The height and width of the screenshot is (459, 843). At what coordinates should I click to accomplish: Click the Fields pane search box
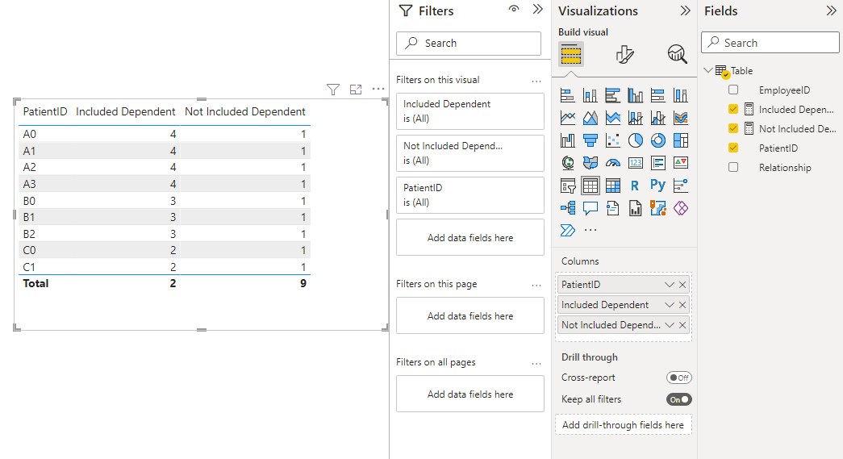tap(770, 43)
